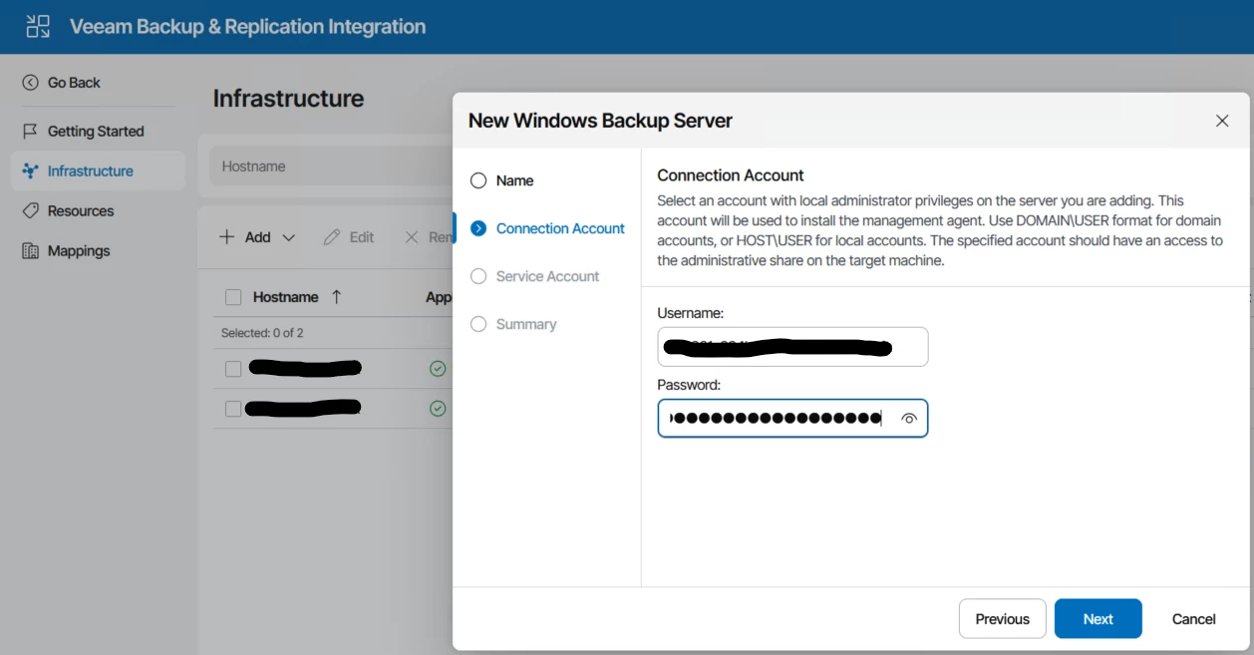Click the Veeam integration logo icon

pos(38,27)
